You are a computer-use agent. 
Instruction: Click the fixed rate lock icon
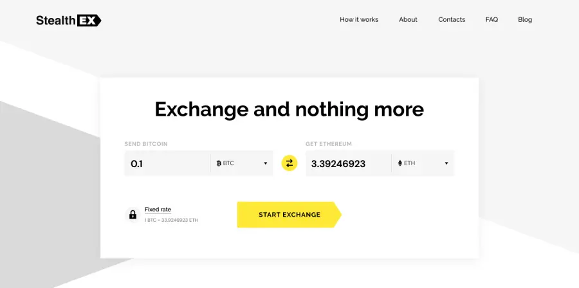[x=133, y=215]
